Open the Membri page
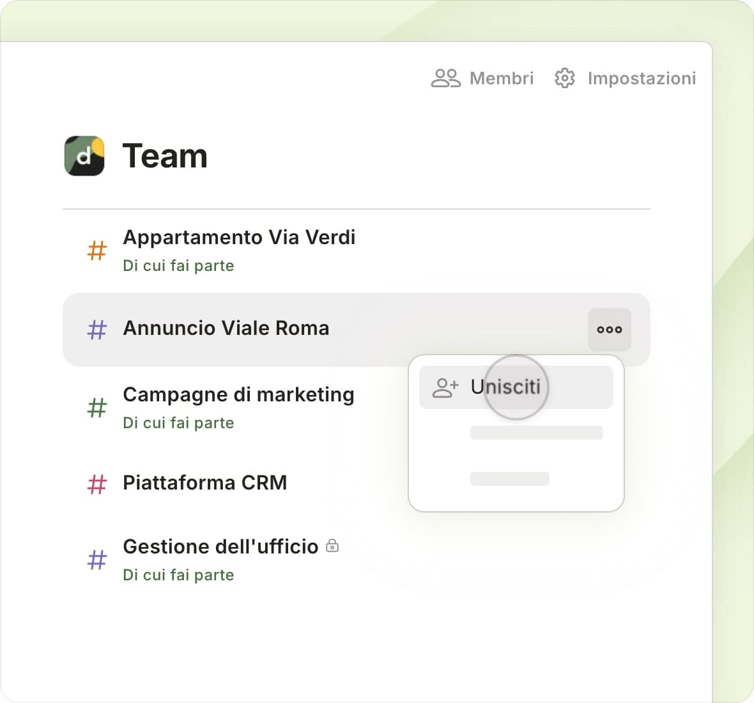Image resolution: width=754 pixels, height=703 pixels. pos(501,78)
